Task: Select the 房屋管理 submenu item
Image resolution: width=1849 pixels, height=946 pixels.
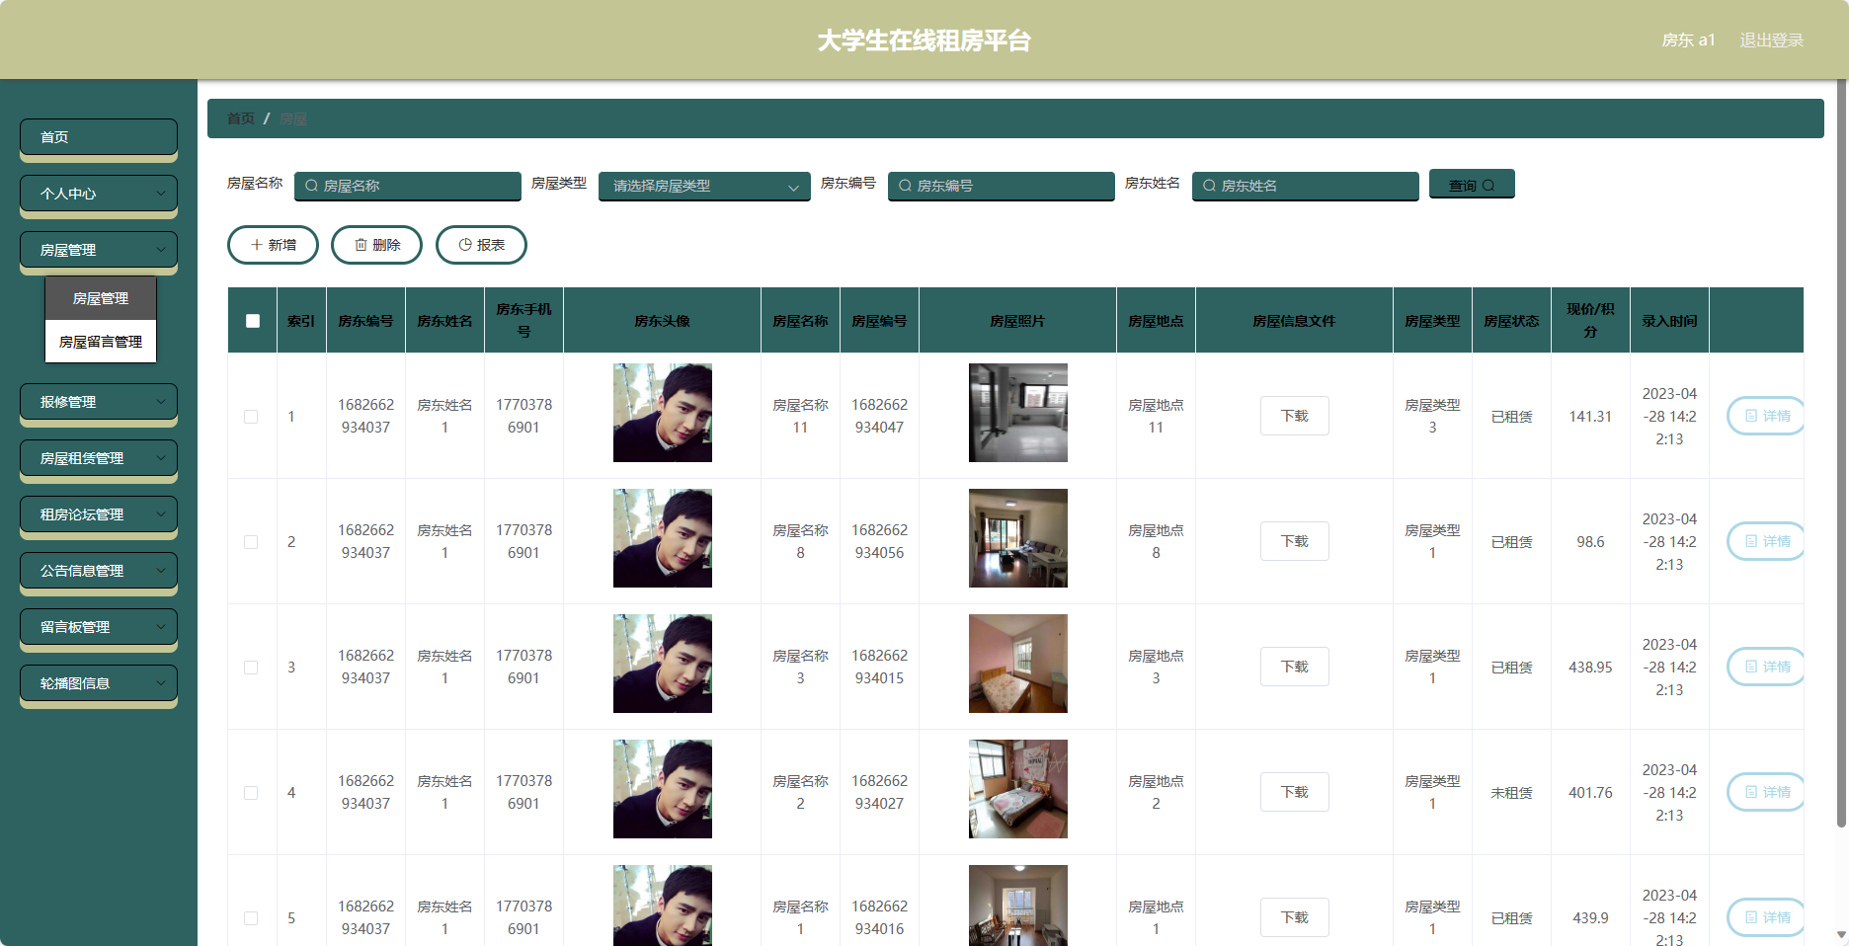Action: tap(101, 298)
